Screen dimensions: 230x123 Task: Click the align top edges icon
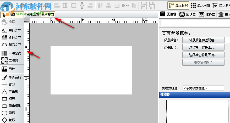pyautogui.click(x=100, y=5)
